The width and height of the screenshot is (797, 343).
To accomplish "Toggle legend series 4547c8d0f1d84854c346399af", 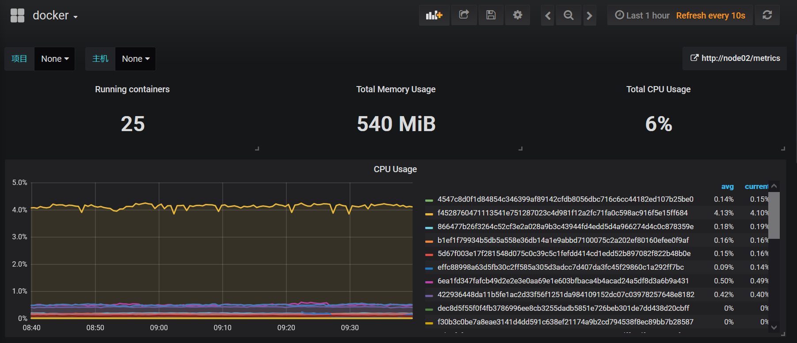I will [x=565, y=199].
